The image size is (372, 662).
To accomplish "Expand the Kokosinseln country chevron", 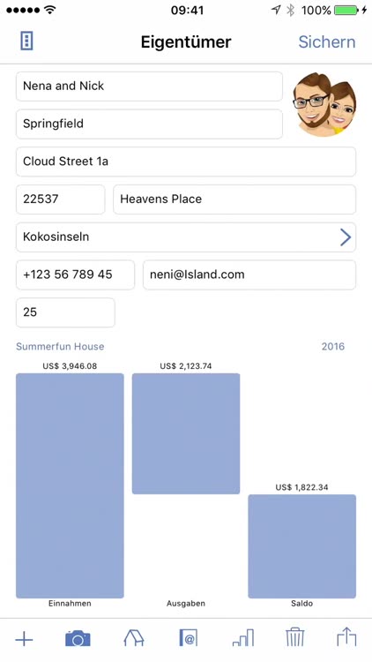I will [x=346, y=237].
